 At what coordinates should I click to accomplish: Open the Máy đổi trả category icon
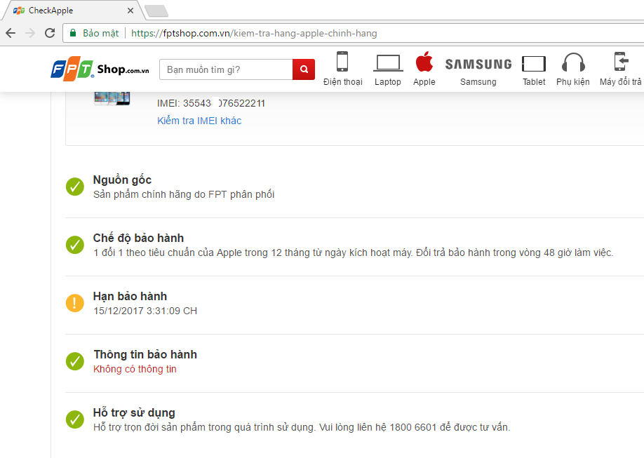point(621,62)
